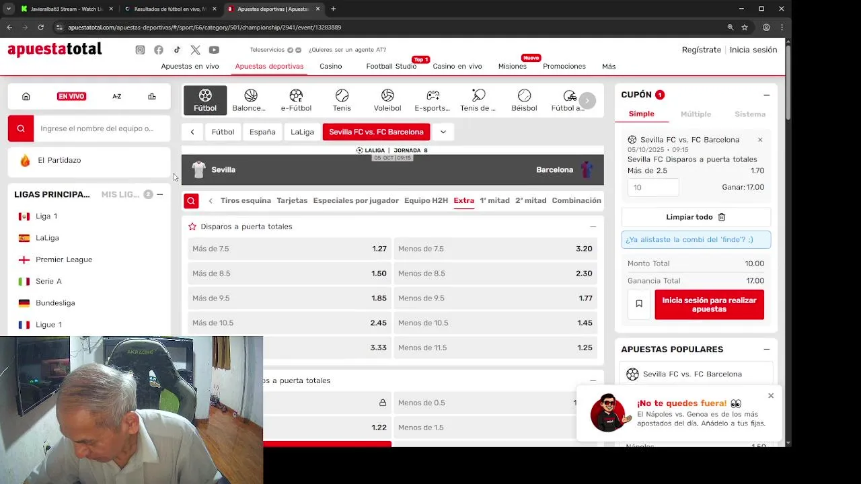Select Menos de 8.5 odds 2.30
The height and width of the screenshot is (484, 861).
pyautogui.click(x=496, y=274)
